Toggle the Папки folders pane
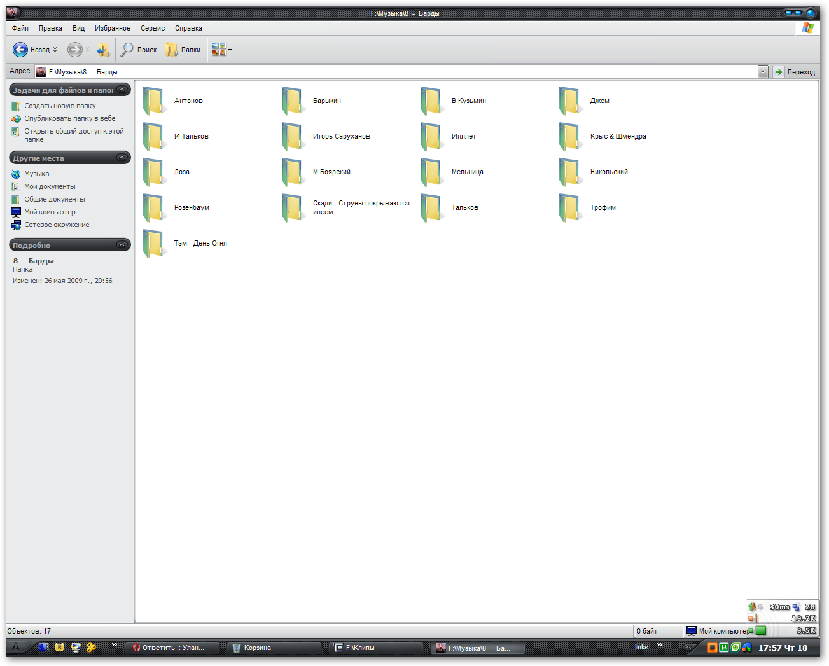The height and width of the screenshot is (666, 829). pos(183,50)
